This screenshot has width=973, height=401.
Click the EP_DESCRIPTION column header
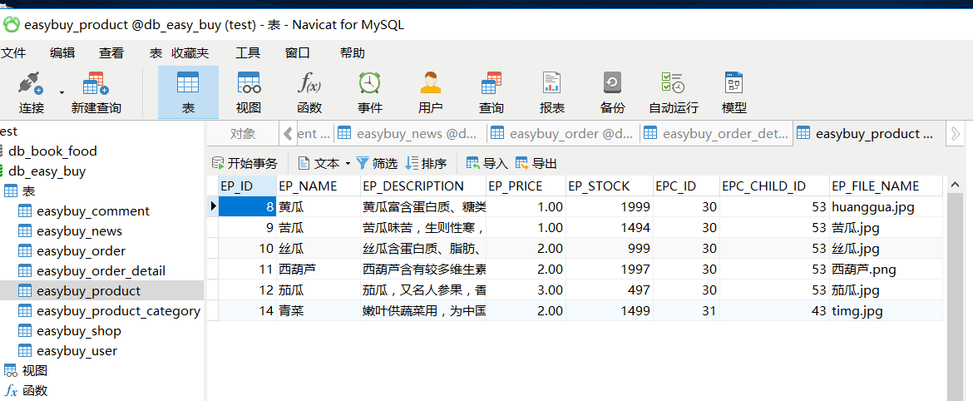click(x=423, y=186)
